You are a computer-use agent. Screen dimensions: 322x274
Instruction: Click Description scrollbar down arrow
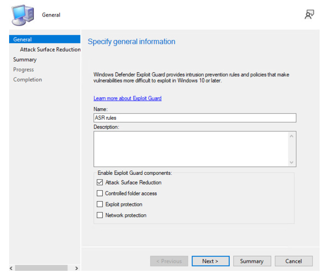point(291,163)
